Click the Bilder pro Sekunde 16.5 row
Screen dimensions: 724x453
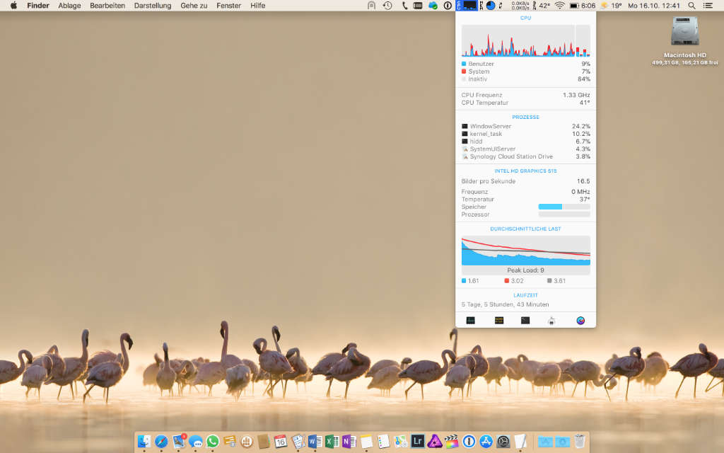tap(525, 181)
